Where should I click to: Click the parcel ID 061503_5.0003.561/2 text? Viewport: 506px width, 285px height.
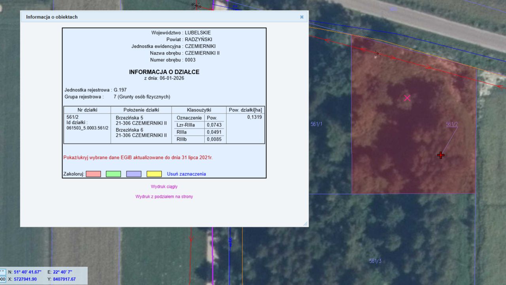coord(87,128)
